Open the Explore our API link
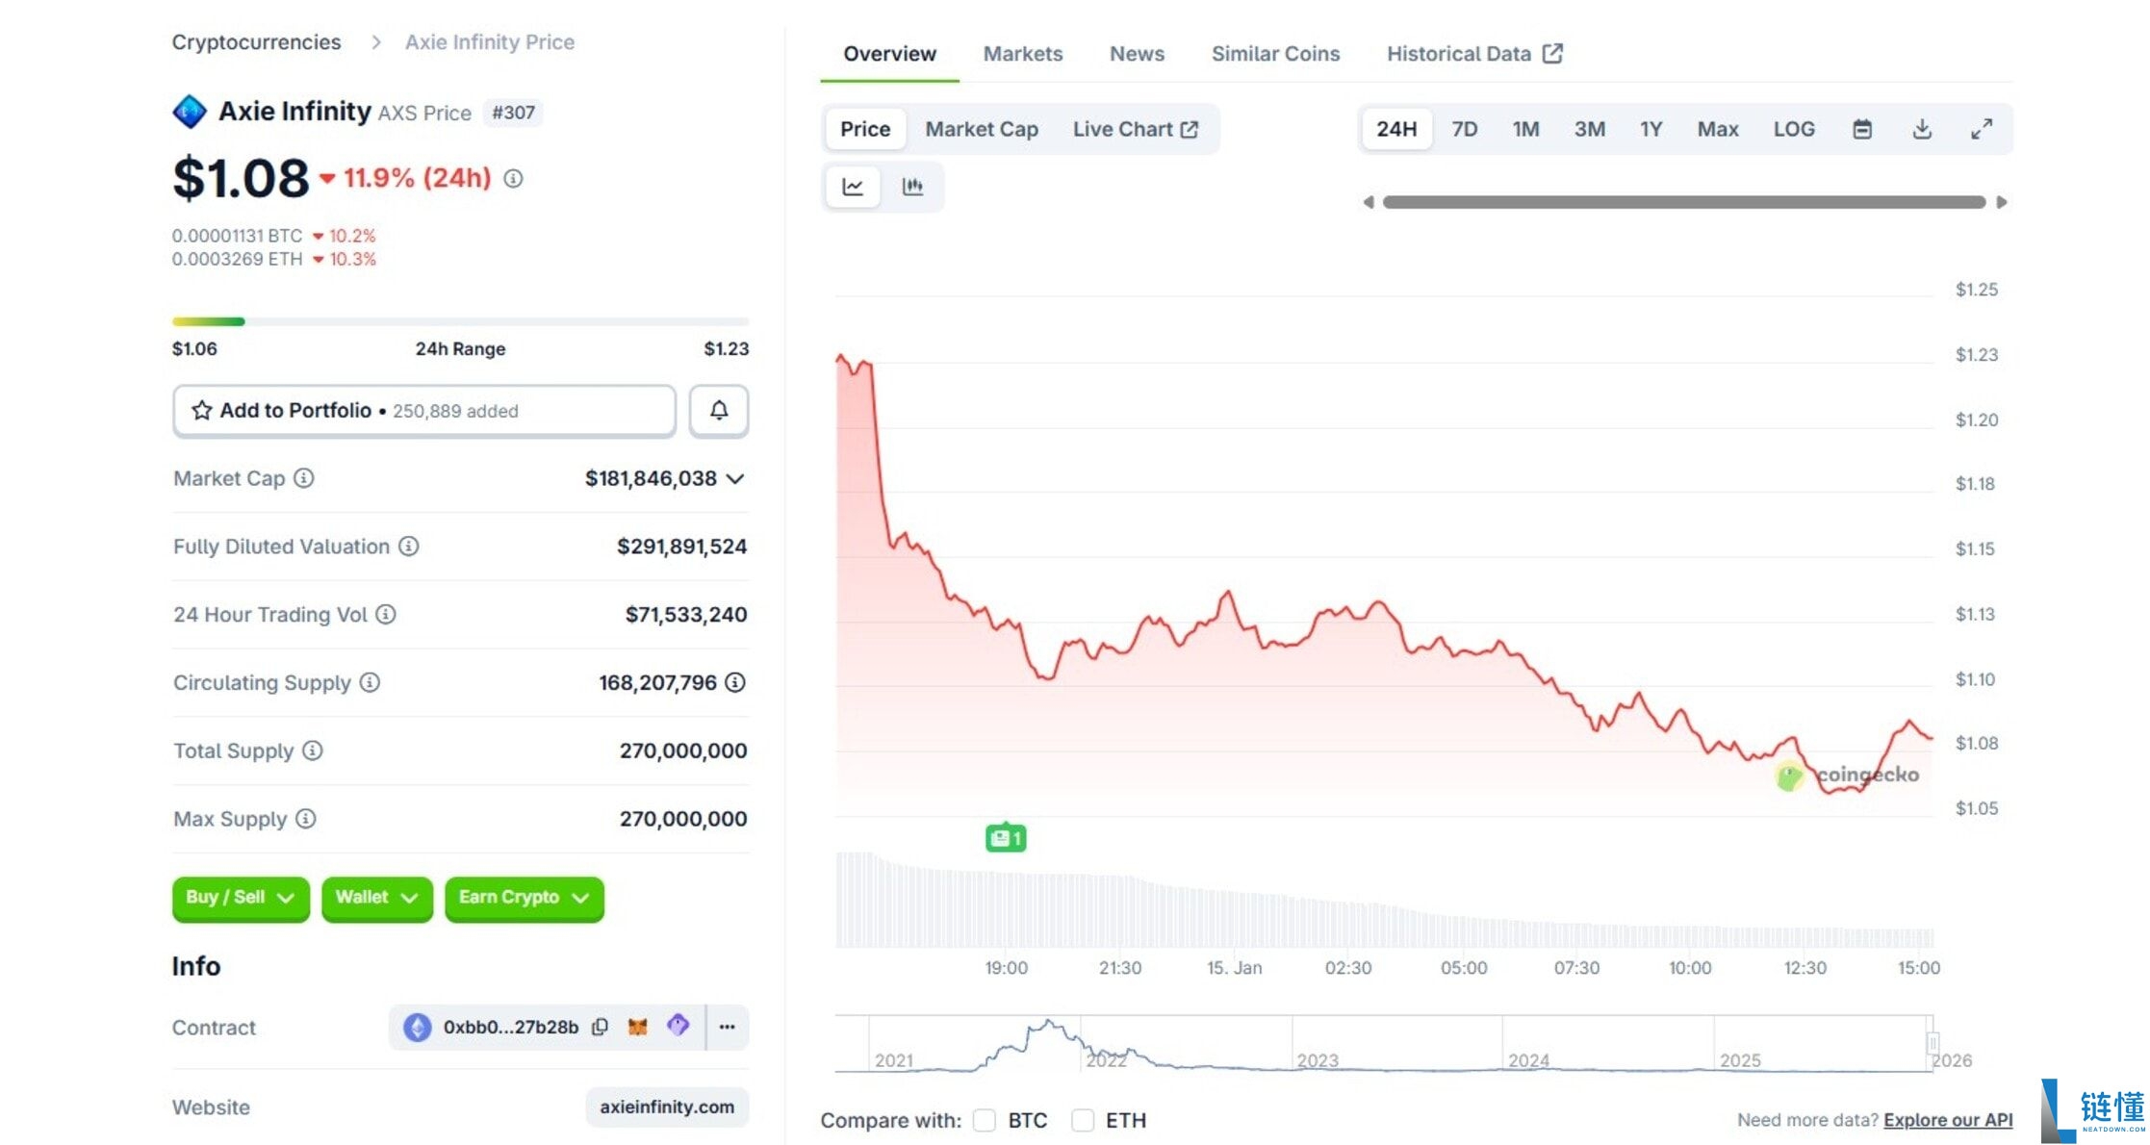The height and width of the screenshot is (1145, 2150). point(1948,1120)
